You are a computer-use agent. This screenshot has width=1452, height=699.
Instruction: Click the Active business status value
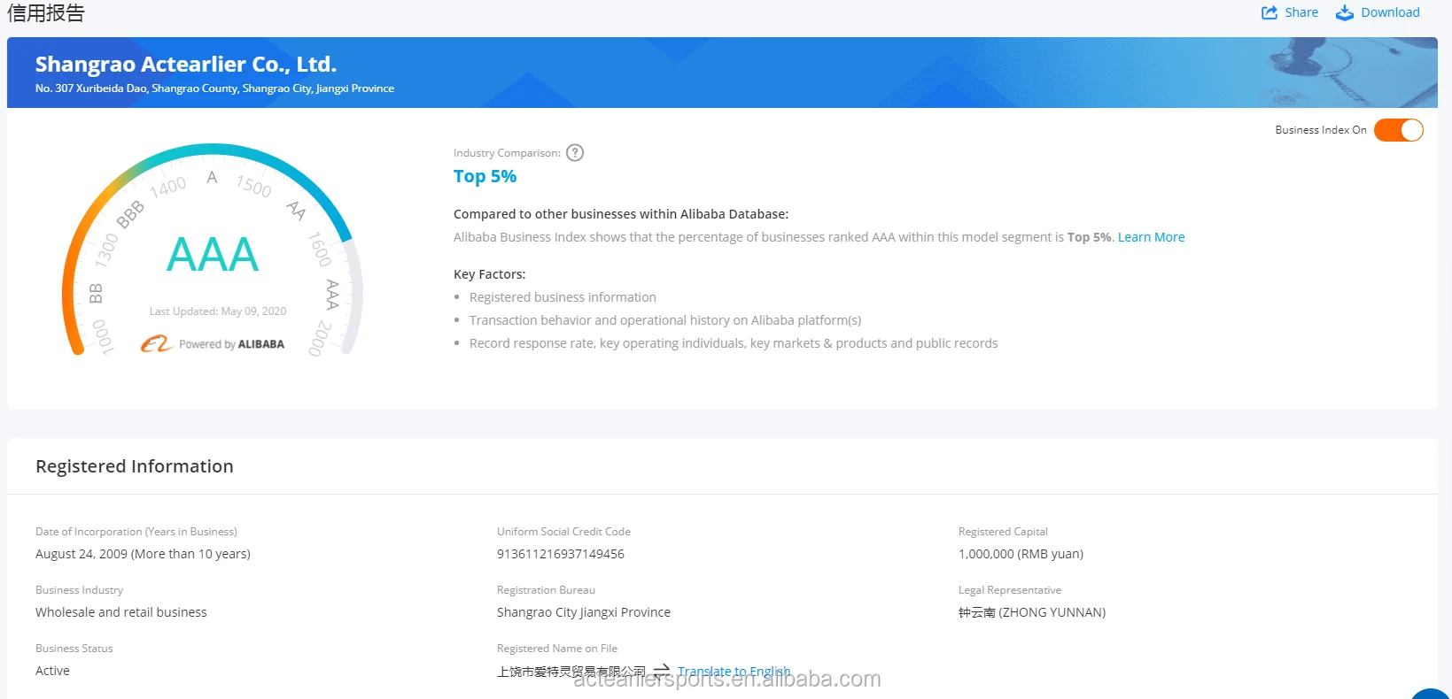tap(52, 671)
